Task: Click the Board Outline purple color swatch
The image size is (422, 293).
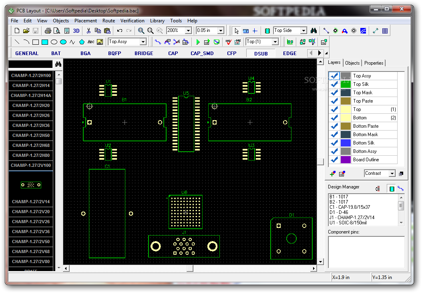Action: click(346, 160)
